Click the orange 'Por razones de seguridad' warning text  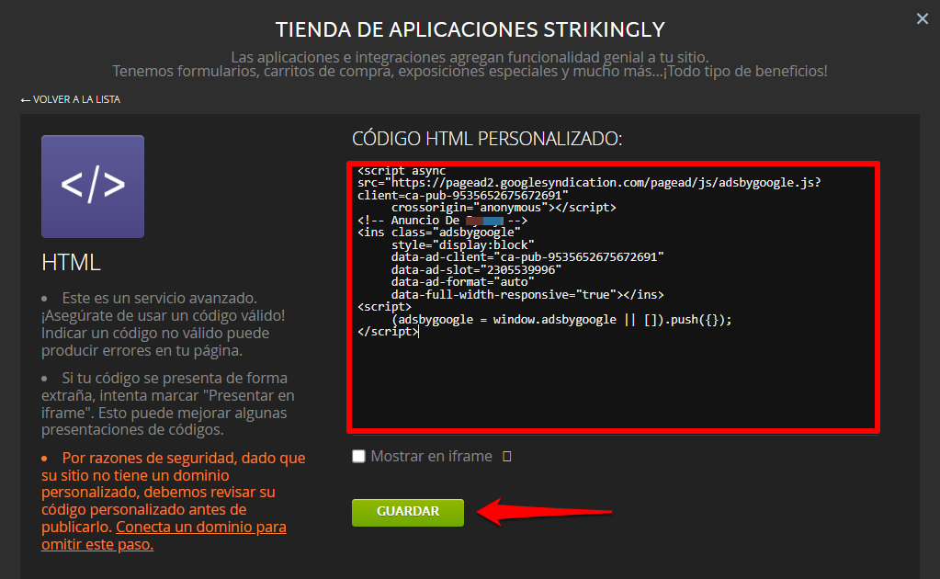174,501
